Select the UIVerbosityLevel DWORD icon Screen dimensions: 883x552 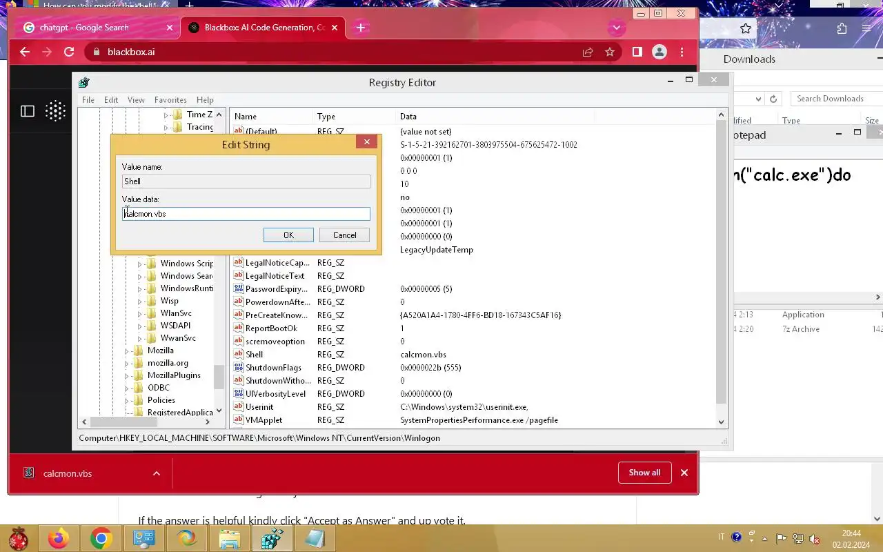[239, 394]
